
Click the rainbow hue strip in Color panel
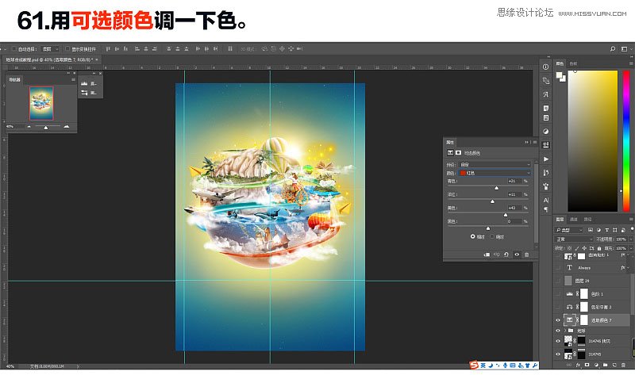pos(626,141)
